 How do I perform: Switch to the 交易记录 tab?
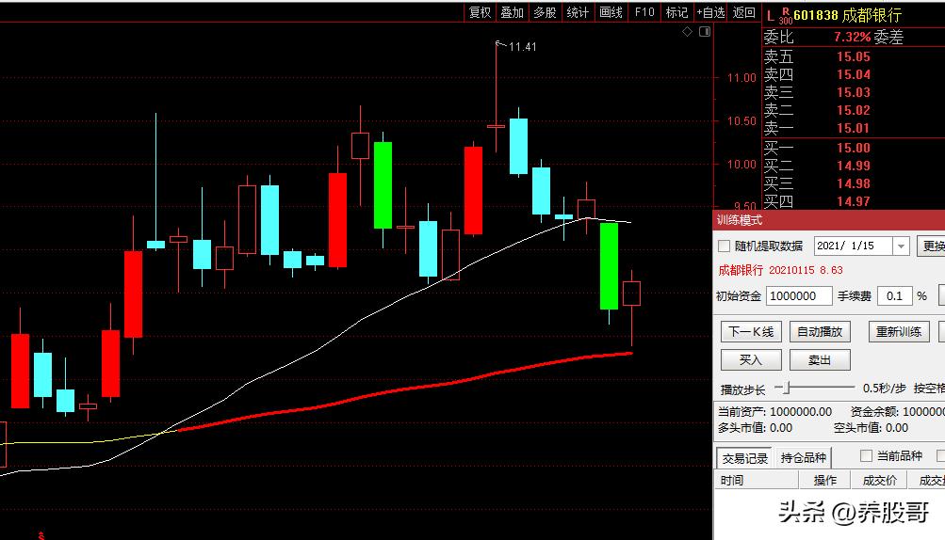pyautogui.click(x=744, y=458)
